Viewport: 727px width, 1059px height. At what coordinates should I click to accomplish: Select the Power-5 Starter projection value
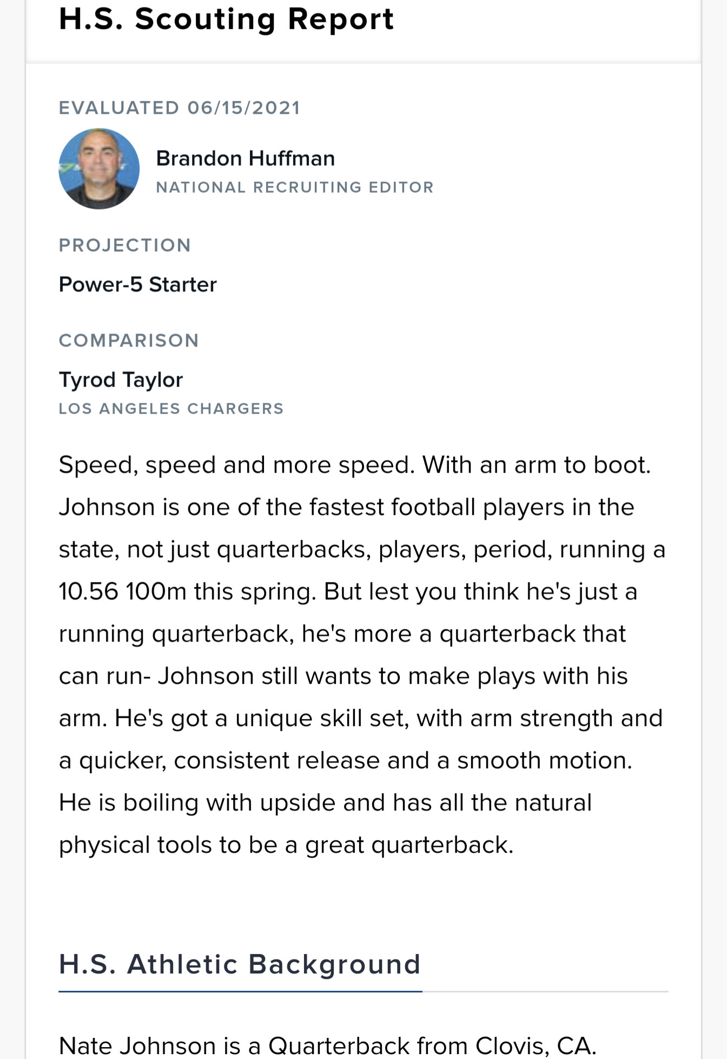pos(138,285)
